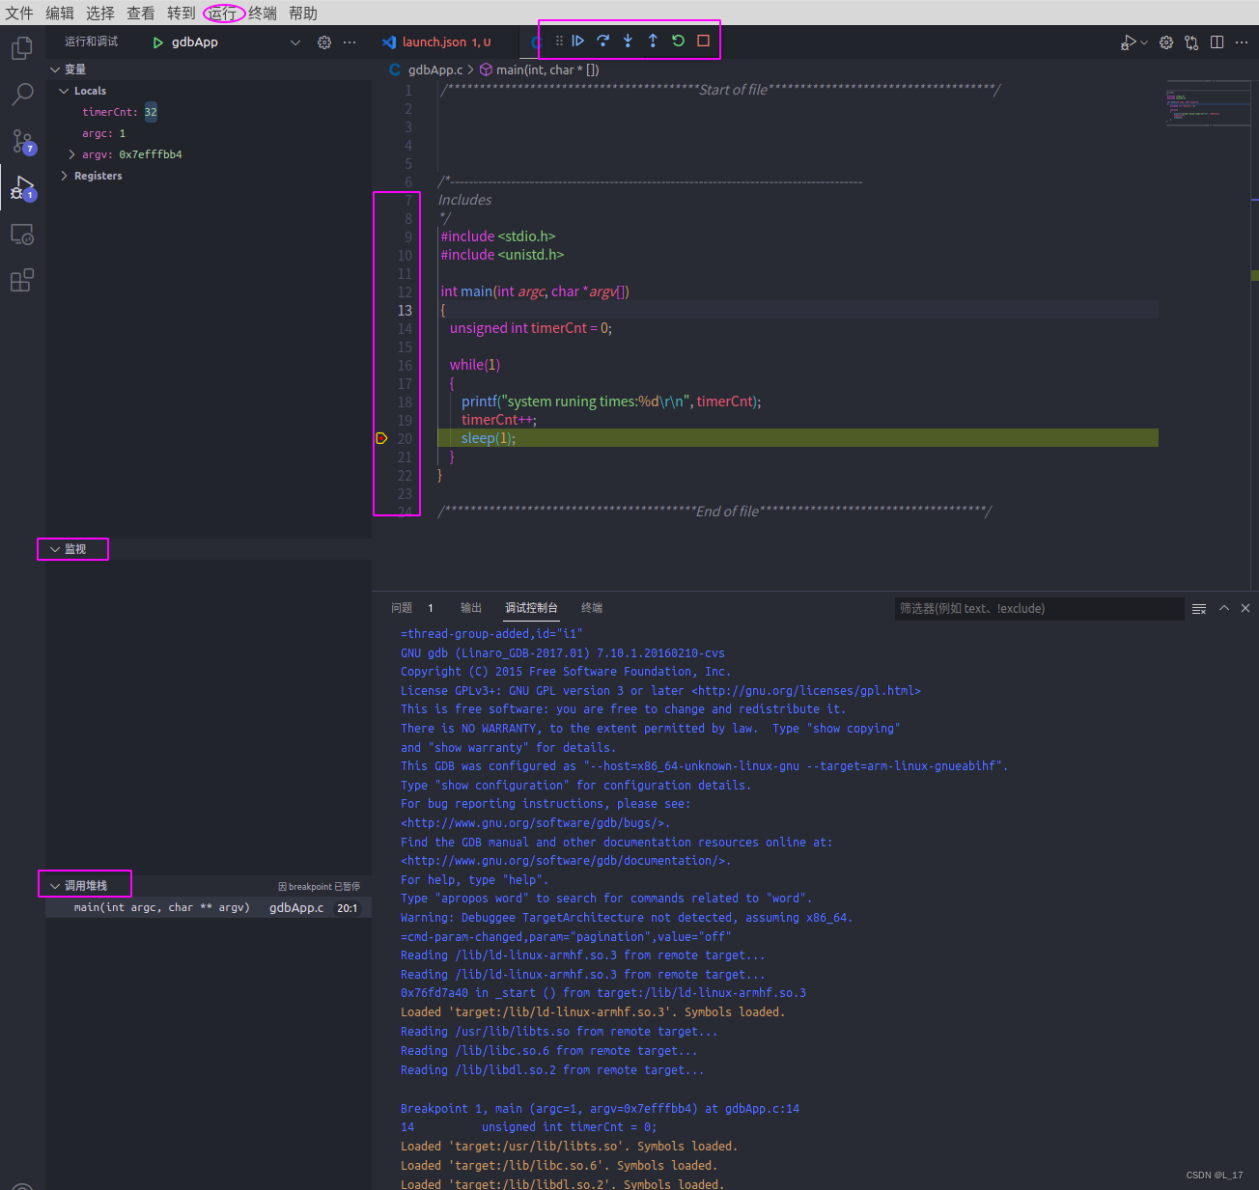The image size is (1259, 1190).
Task: Click the printf line in the editor
Action: [611, 401]
